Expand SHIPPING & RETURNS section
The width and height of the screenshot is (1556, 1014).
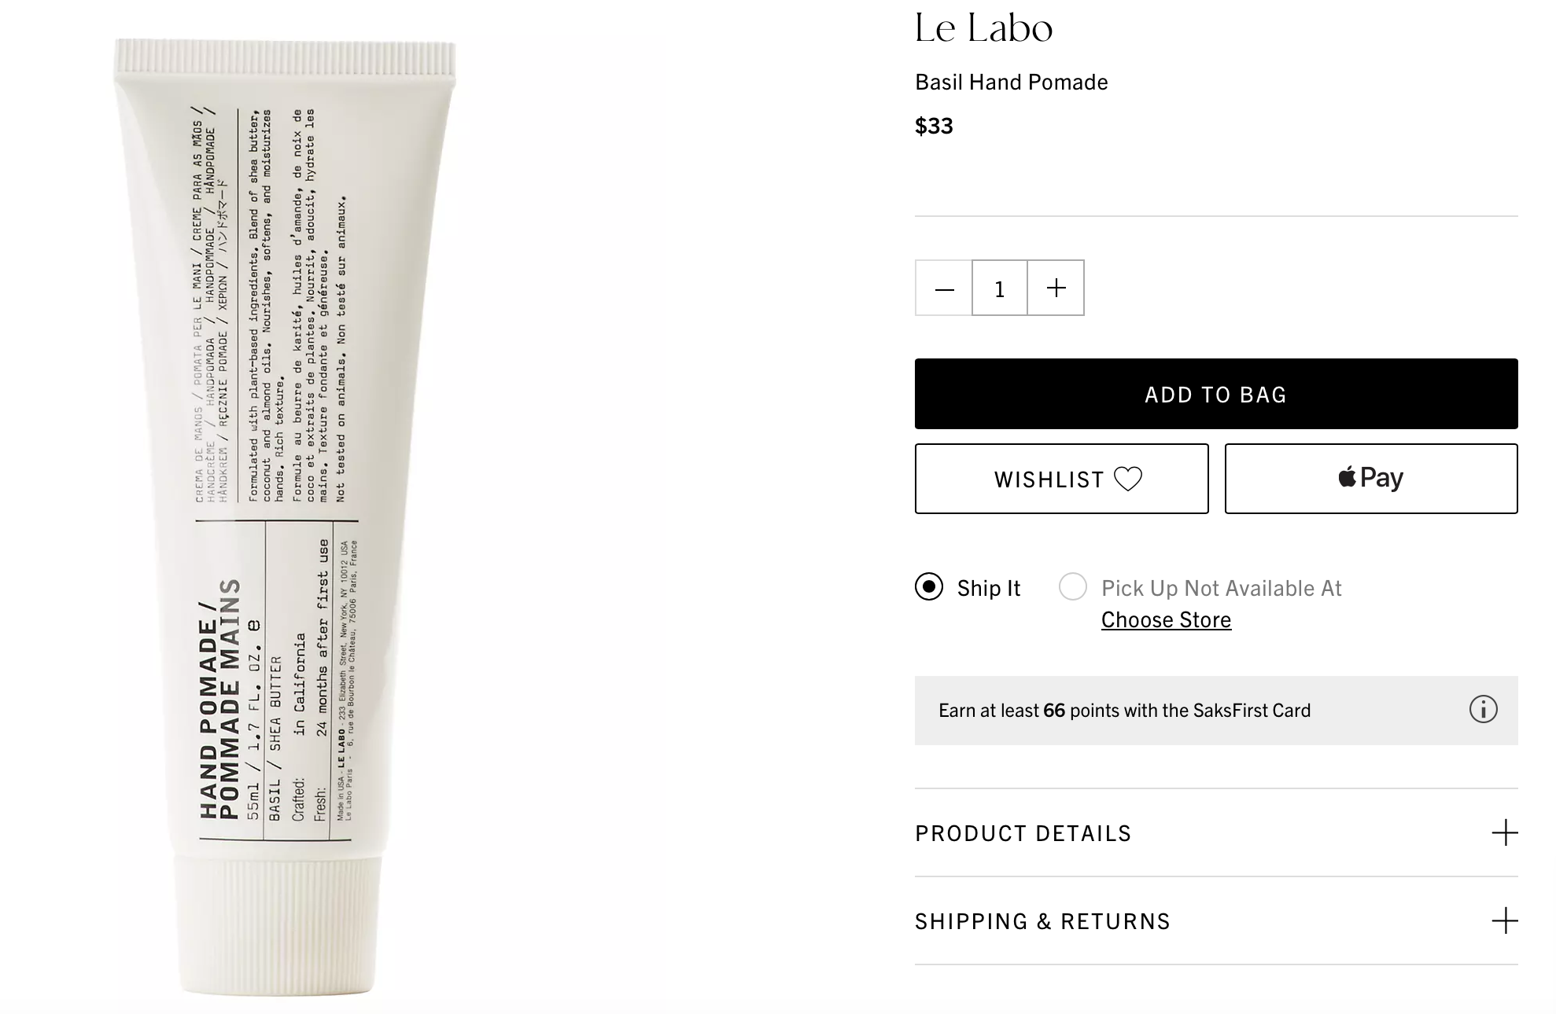click(x=1216, y=921)
